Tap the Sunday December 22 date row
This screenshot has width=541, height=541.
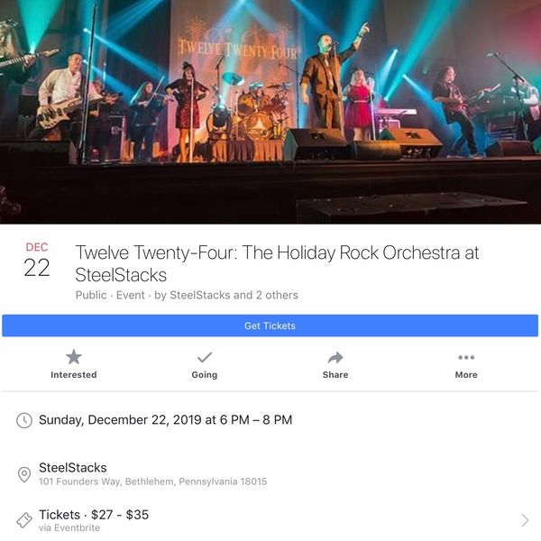click(x=166, y=420)
